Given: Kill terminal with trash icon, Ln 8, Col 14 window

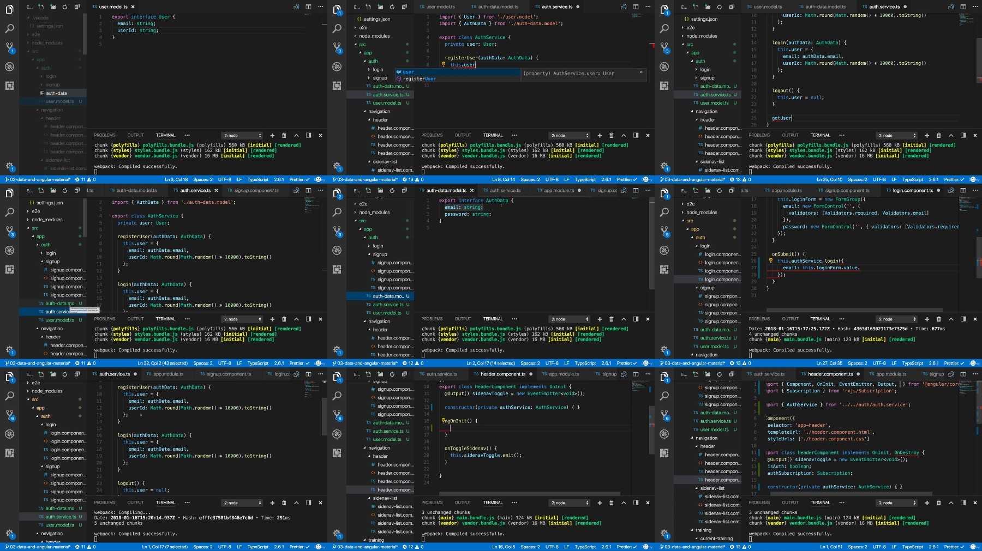Looking at the screenshot, I should [612, 135].
